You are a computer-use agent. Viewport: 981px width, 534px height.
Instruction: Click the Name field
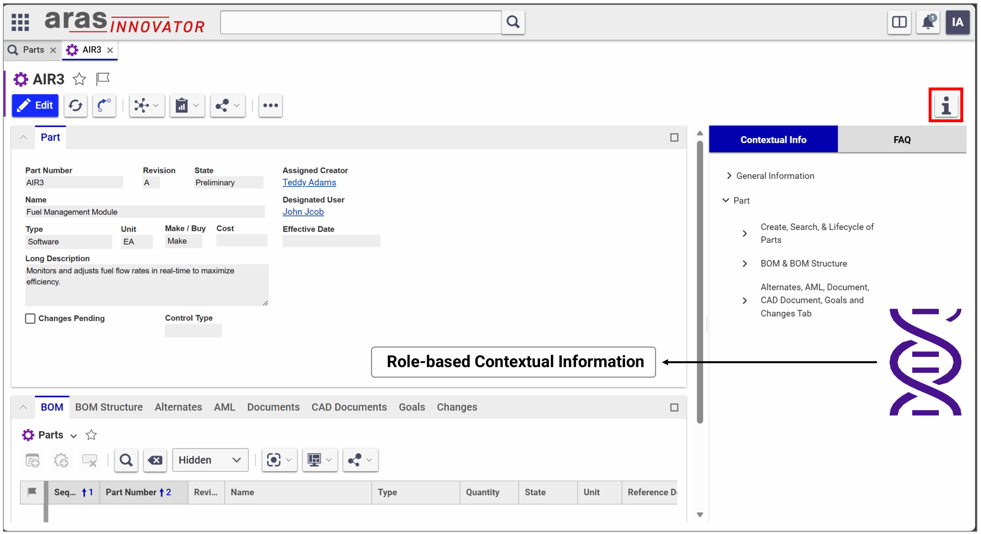pyautogui.click(x=145, y=212)
